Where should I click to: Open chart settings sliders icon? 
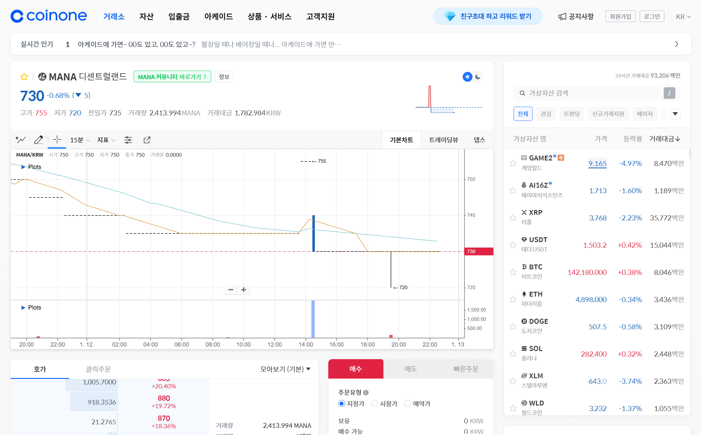(128, 140)
